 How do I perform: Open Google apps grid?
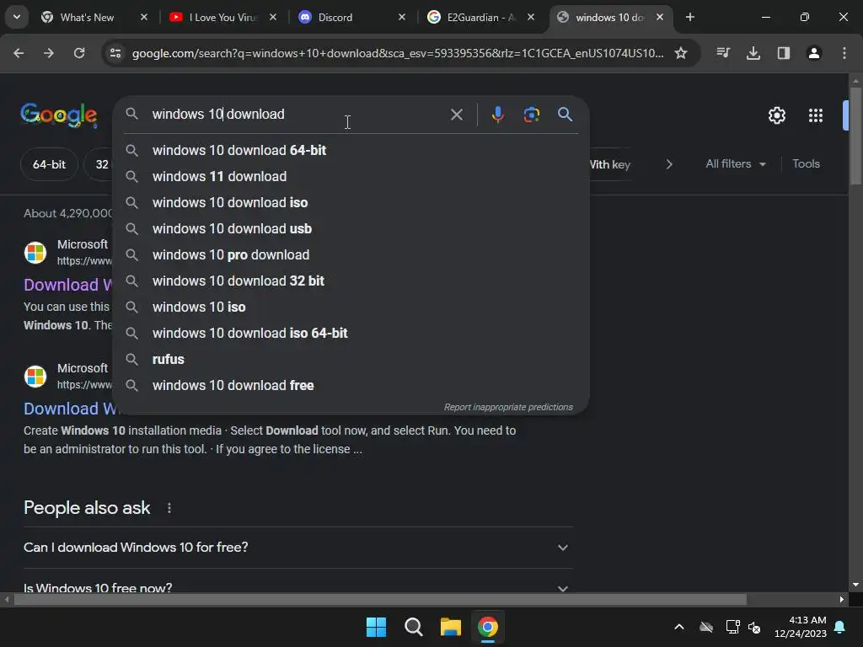pyautogui.click(x=816, y=115)
